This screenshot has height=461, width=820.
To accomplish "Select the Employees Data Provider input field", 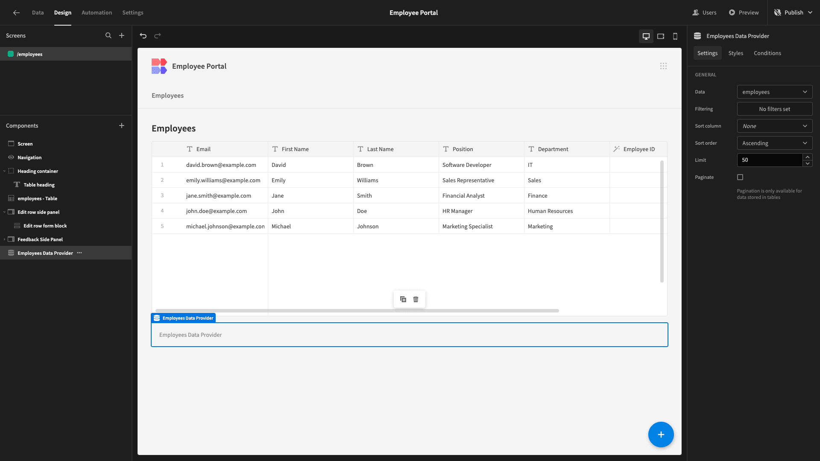I will (x=410, y=334).
